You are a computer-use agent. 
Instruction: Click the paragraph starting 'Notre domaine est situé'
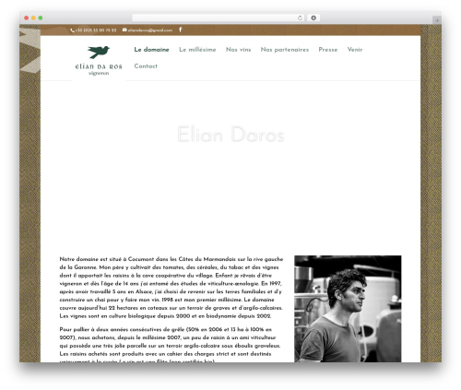[171, 288]
